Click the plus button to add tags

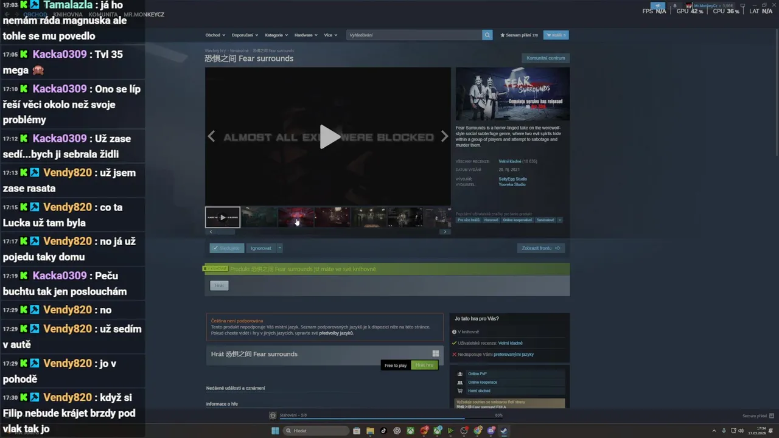point(560,220)
